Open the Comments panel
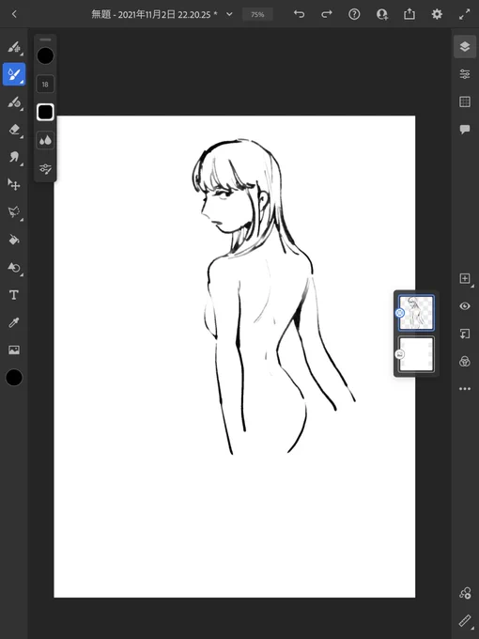Viewport: 479px width, 639px height. click(465, 130)
